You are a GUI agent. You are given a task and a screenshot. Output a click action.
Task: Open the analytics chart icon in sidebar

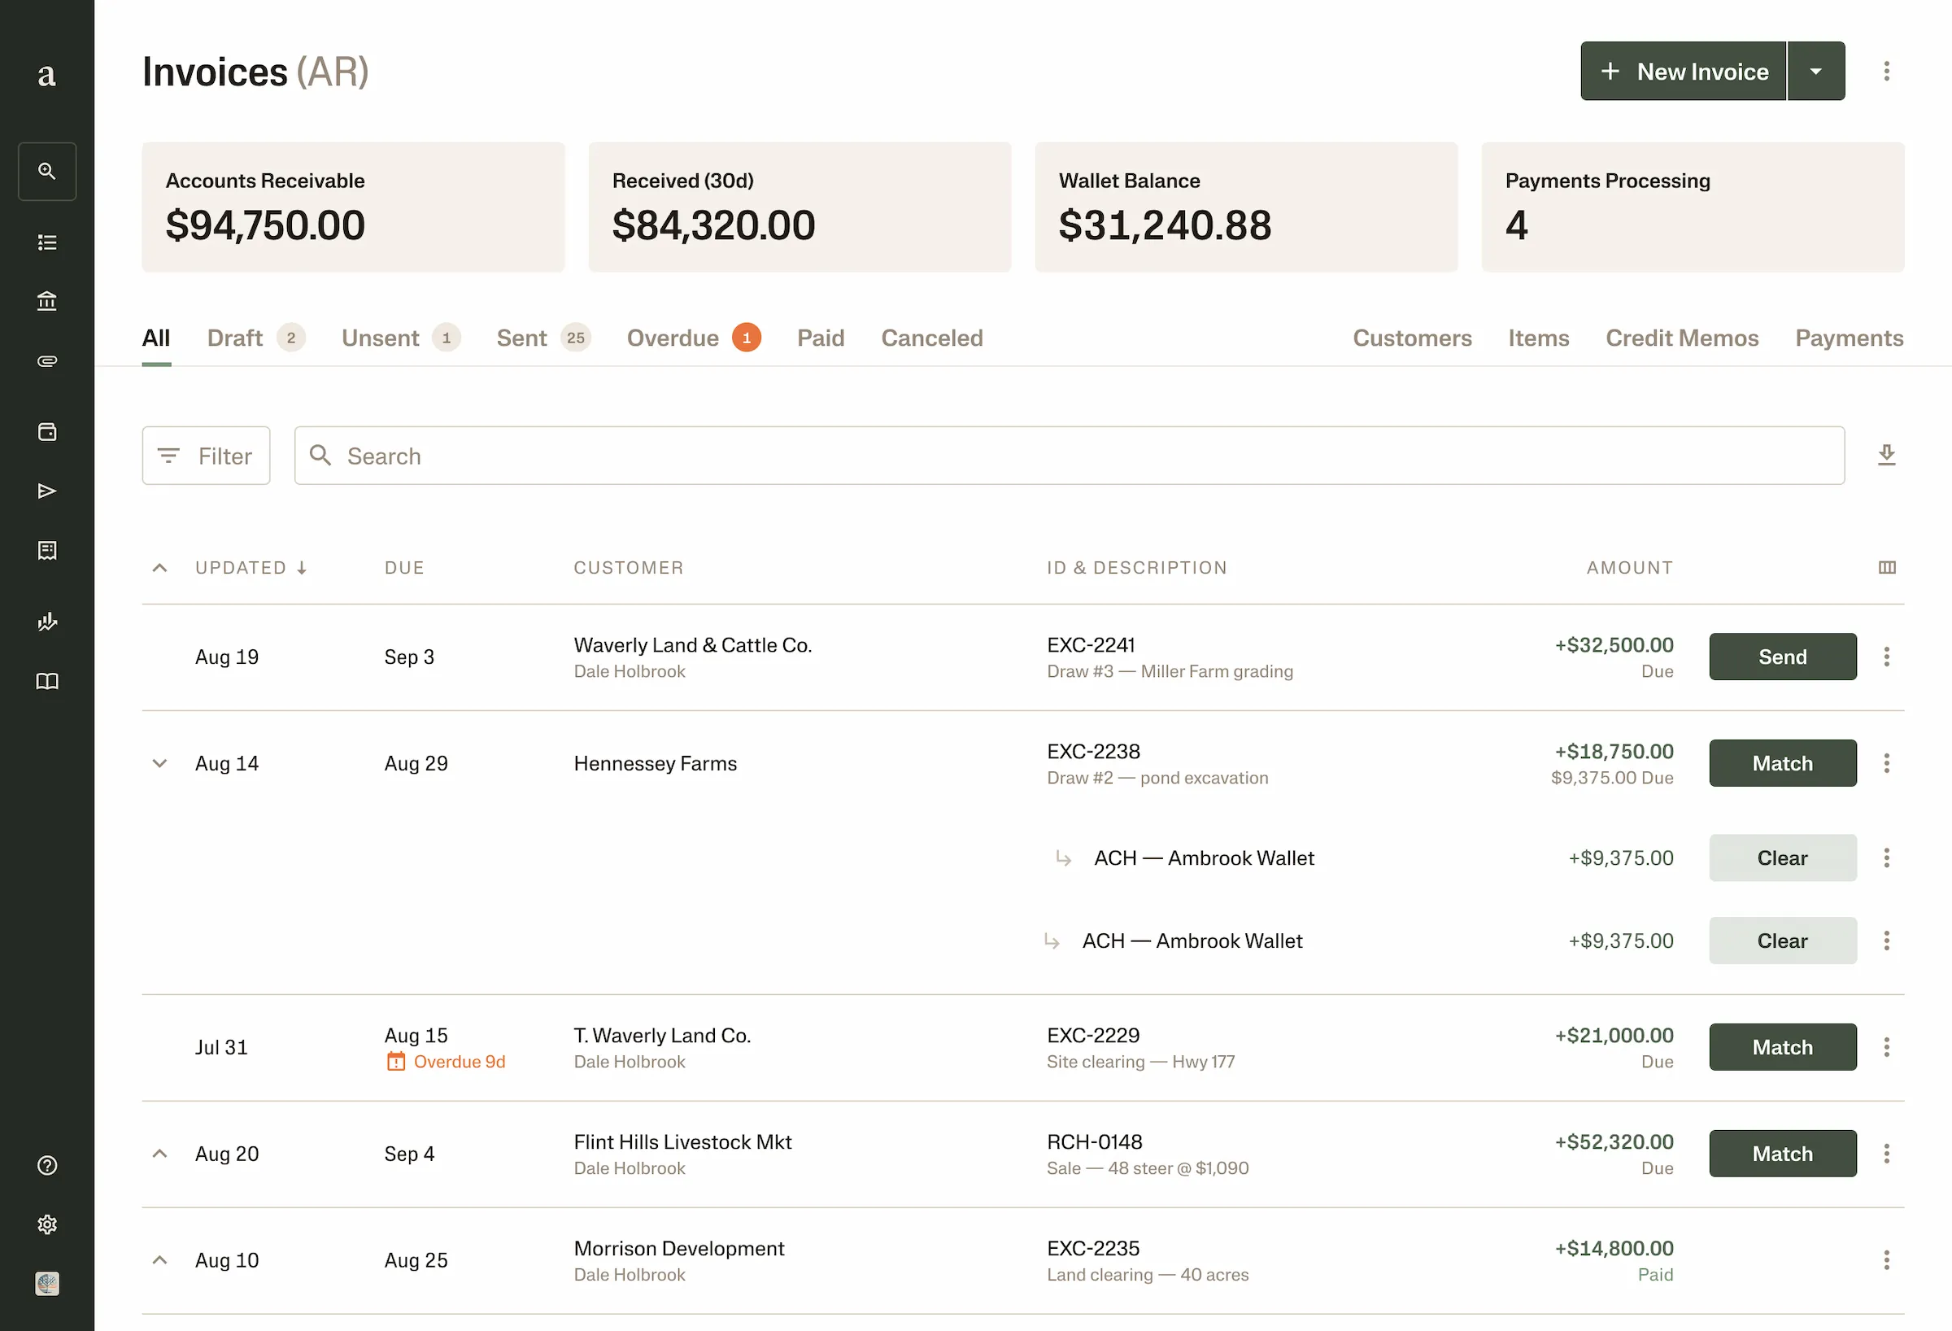47,622
